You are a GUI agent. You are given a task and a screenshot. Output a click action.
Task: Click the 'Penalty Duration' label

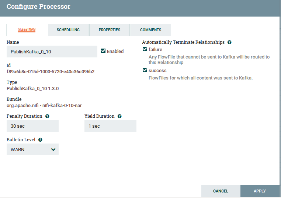coord(24,116)
